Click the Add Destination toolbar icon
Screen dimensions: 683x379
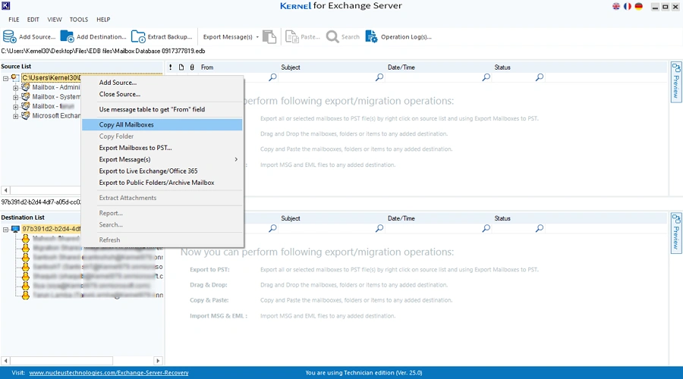coord(68,36)
